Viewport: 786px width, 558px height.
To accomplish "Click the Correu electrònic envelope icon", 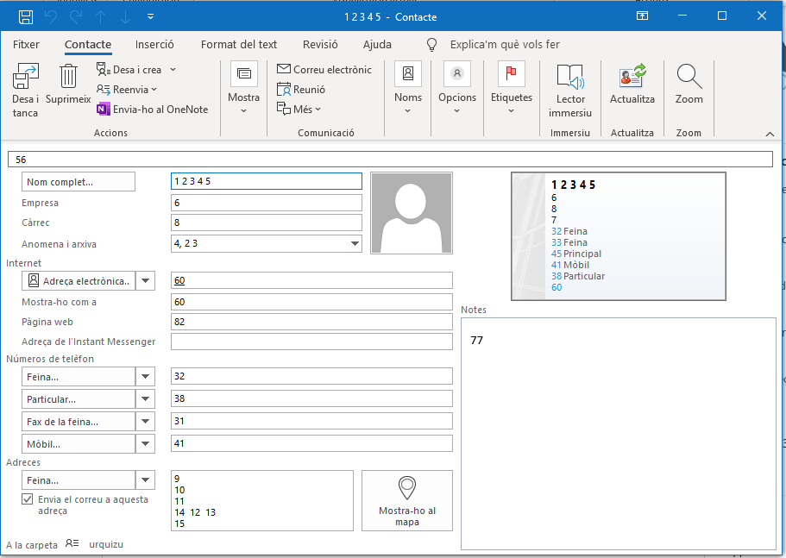I will pyautogui.click(x=284, y=69).
